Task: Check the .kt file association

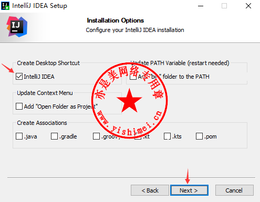Action: [x=138, y=136]
